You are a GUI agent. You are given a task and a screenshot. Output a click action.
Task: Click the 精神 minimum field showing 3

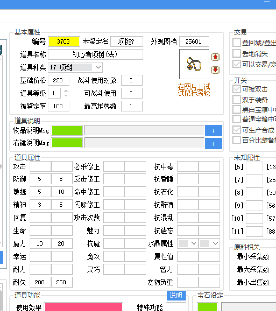(40, 205)
